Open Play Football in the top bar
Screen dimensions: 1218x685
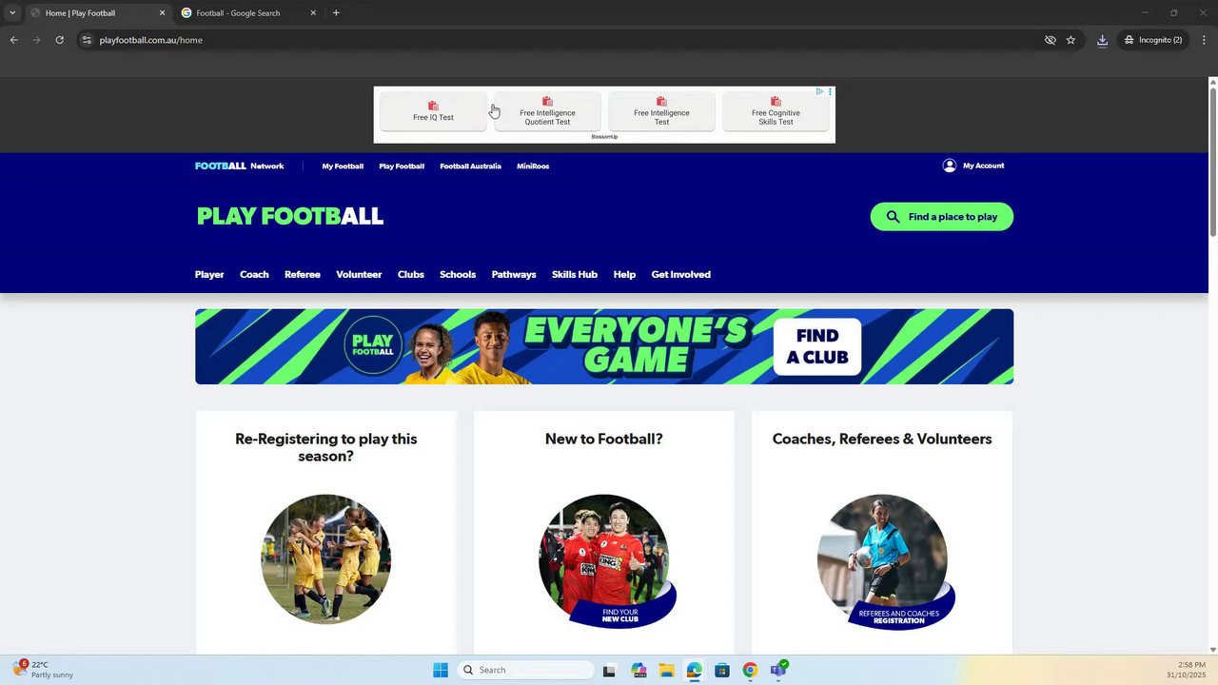pyautogui.click(x=402, y=166)
